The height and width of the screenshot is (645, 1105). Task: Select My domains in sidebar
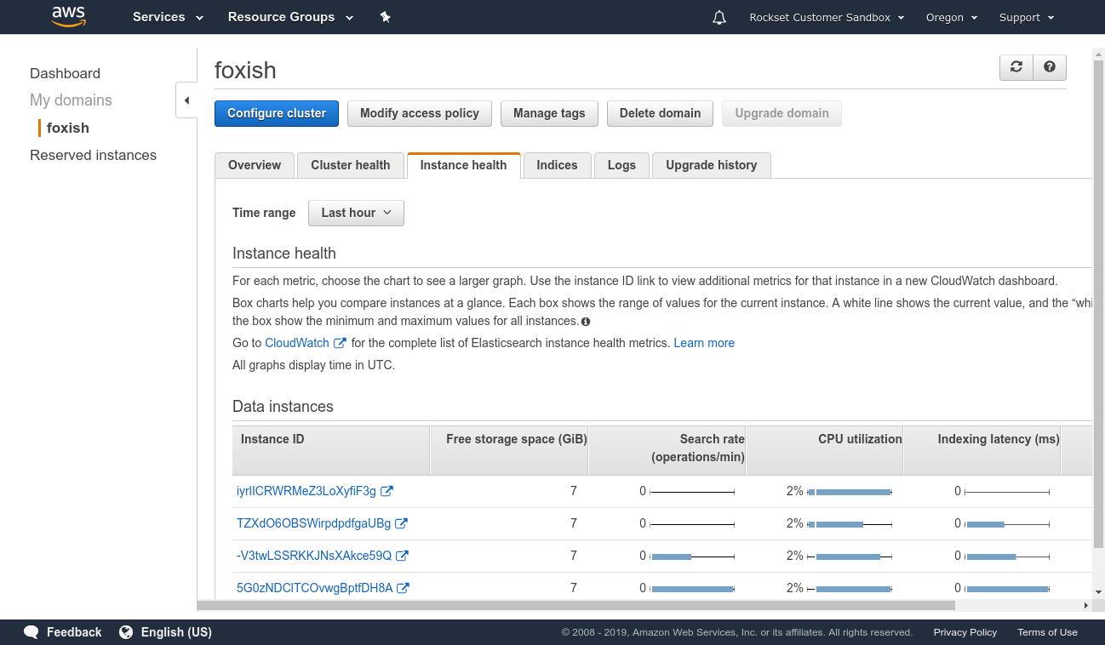click(x=71, y=100)
